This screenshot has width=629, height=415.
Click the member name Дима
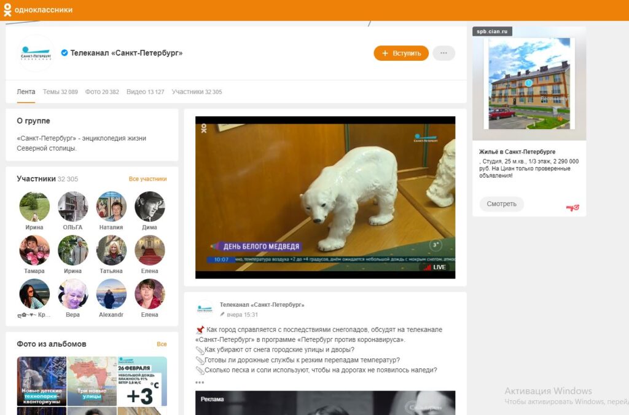[x=150, y=227]
